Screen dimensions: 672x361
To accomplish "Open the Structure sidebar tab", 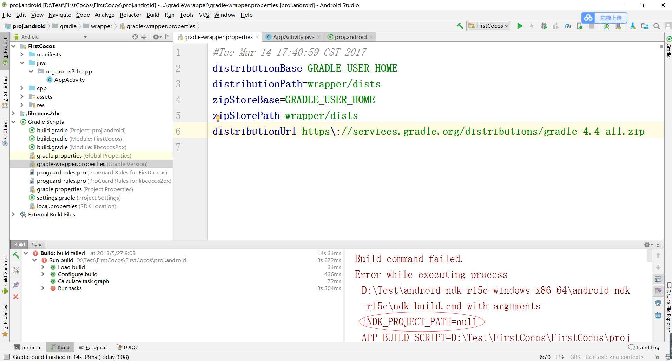I will coord(5,91).
